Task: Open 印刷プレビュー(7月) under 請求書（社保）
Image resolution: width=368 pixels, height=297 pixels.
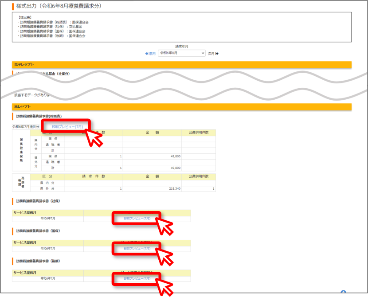Action: [137, 219]
